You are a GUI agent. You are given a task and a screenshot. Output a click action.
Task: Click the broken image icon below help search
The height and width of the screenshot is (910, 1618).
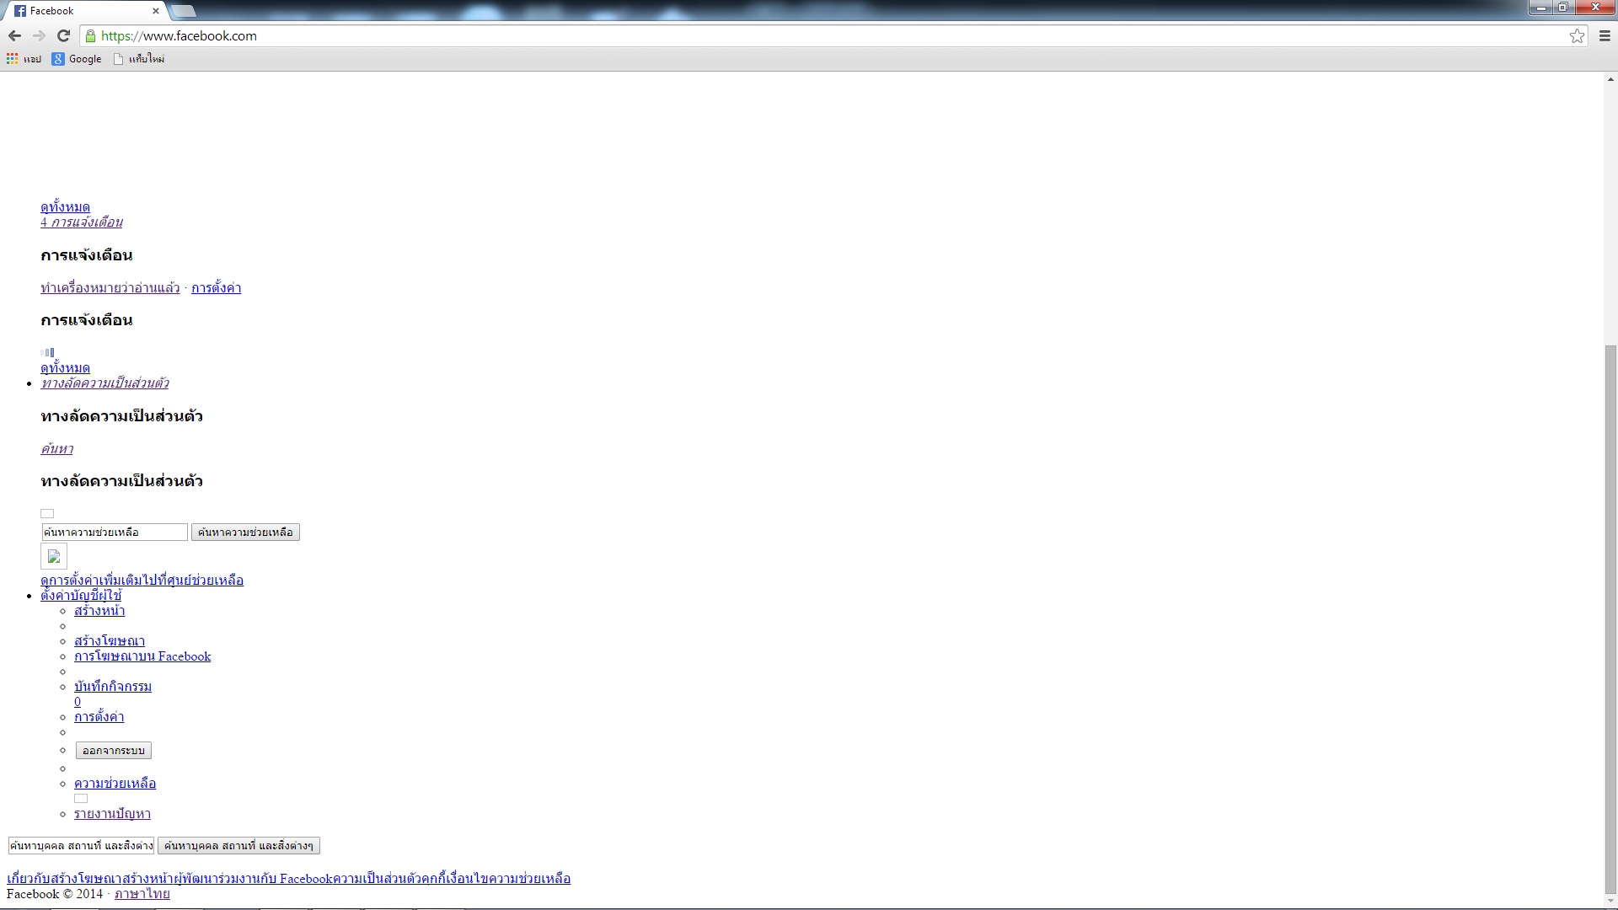coord(54,556)
